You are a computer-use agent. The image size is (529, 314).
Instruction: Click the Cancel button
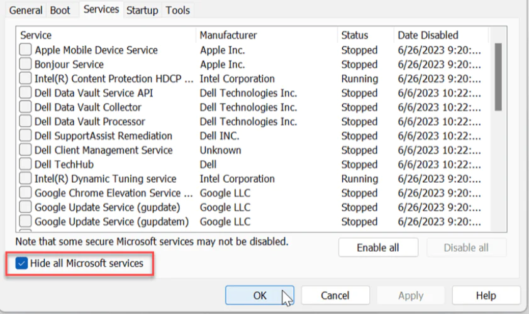pyautogui.click(x=335, y=295)
